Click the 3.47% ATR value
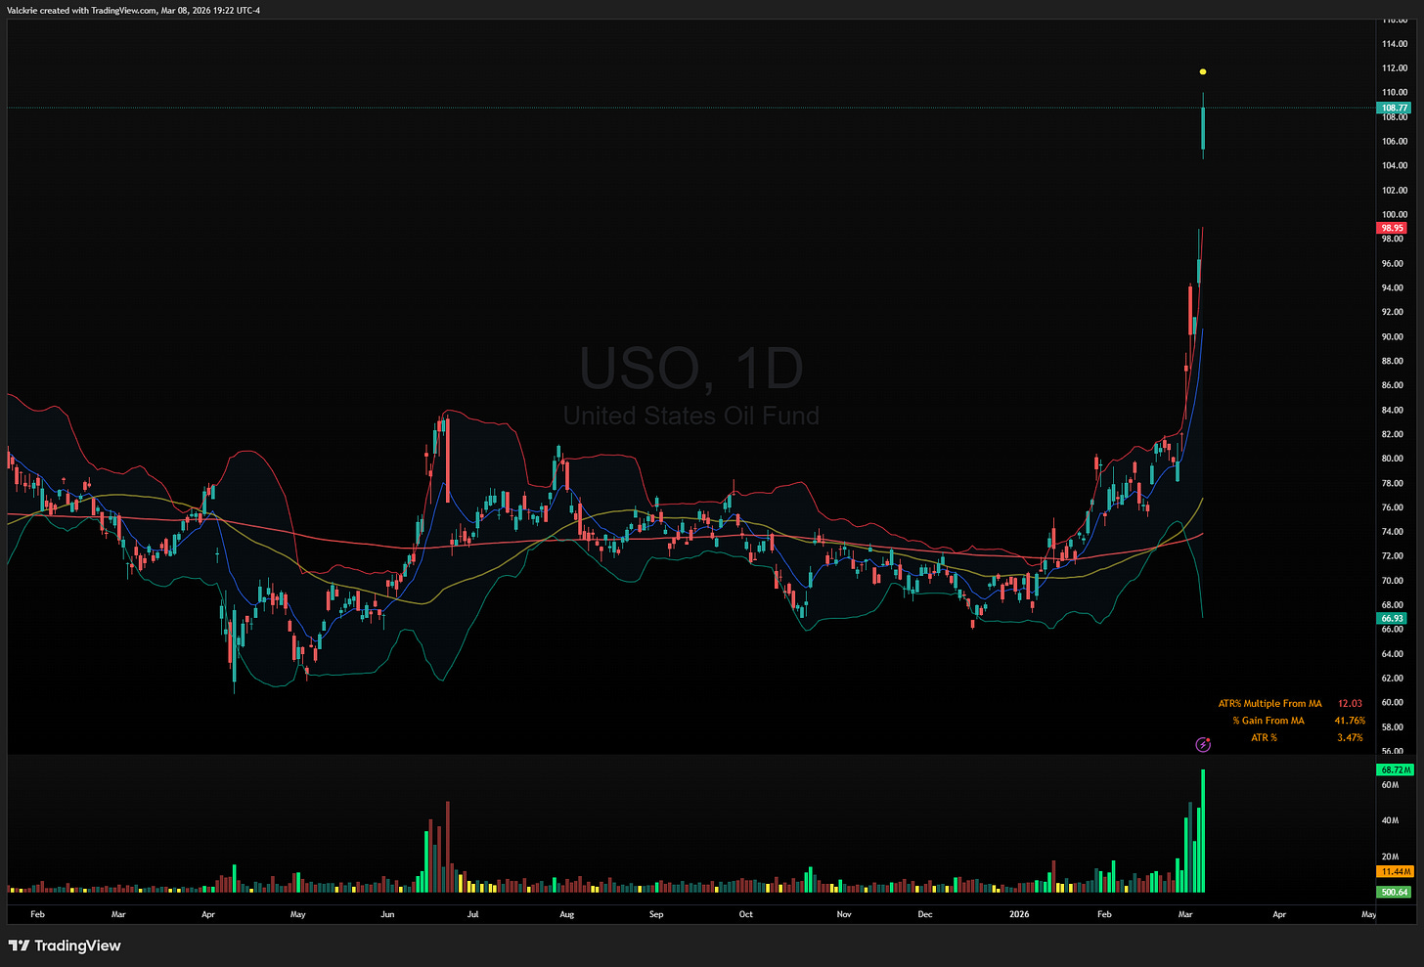Screen dimensions: 1424x967 point(1351,737)
